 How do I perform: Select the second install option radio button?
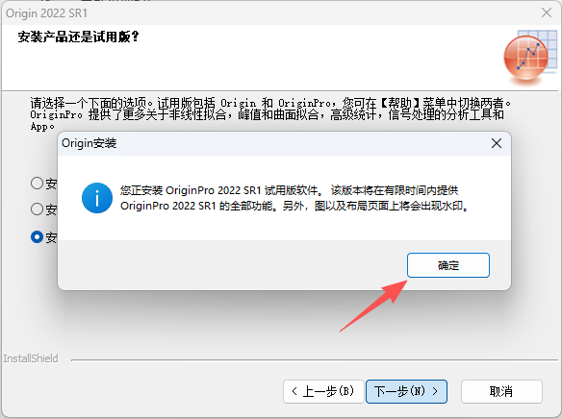37,209
